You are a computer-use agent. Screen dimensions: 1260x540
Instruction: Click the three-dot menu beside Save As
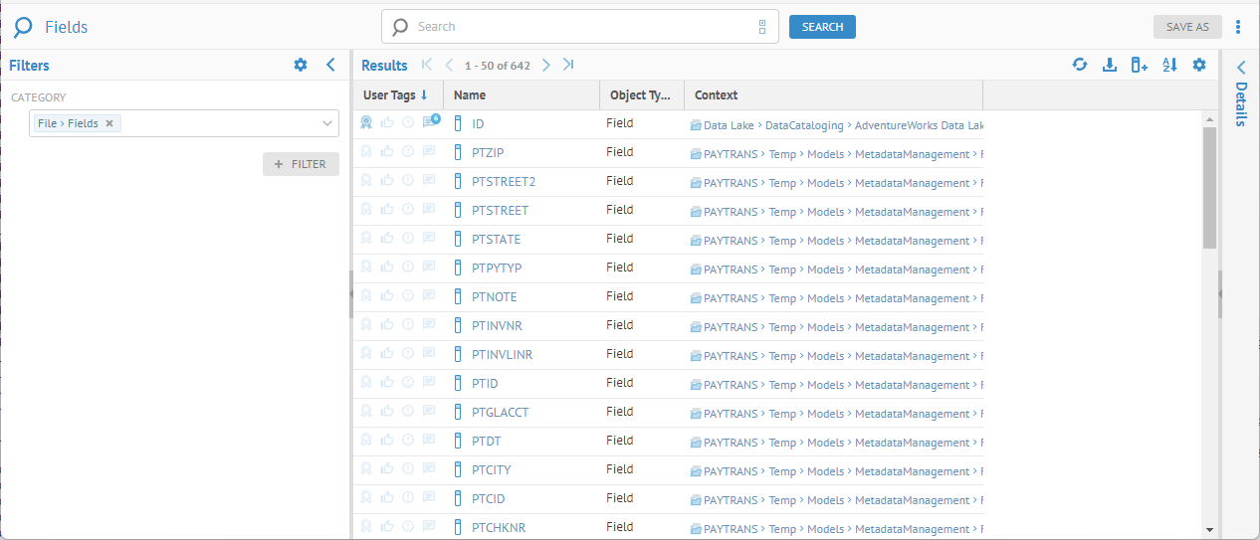[1238, 27]
